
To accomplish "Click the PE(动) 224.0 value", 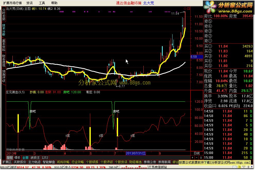I will click(x=248, y=106).
